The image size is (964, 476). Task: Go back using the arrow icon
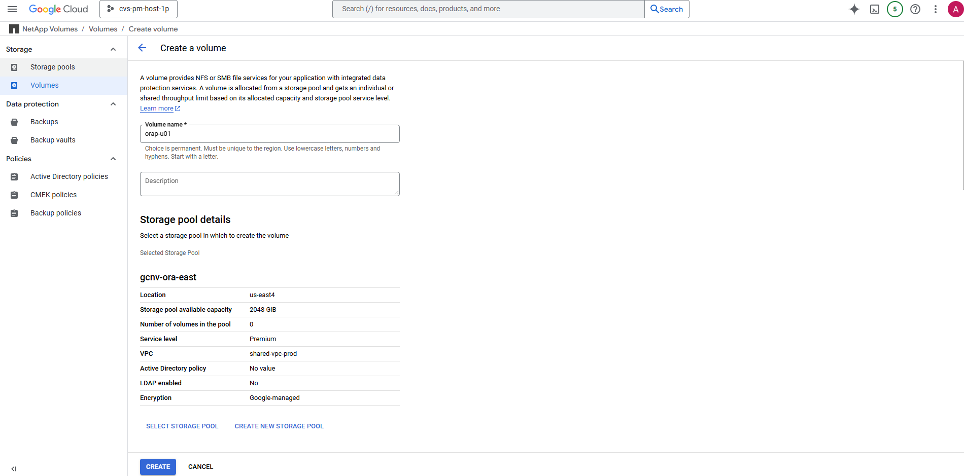(142, 48)
